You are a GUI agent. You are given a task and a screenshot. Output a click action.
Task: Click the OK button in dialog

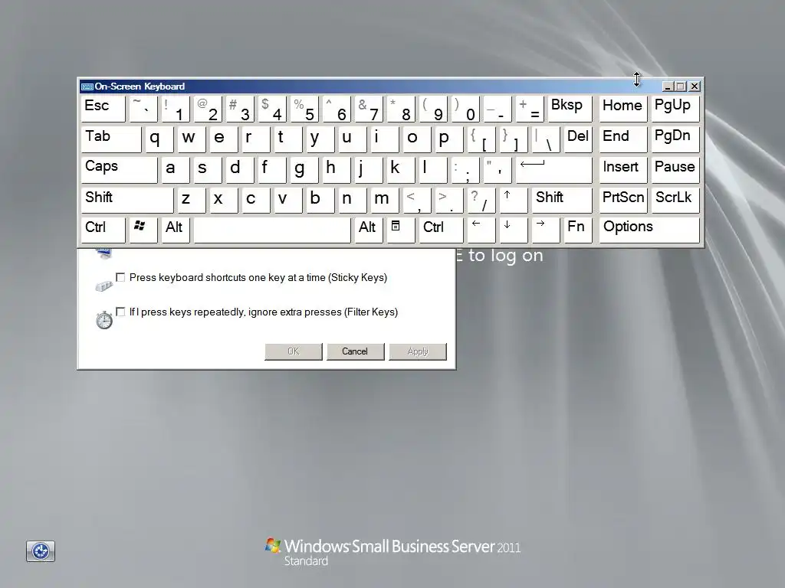tap(294, 351)
